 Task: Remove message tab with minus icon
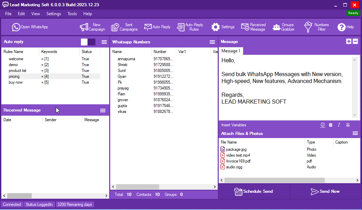click(x=355, y=41)
